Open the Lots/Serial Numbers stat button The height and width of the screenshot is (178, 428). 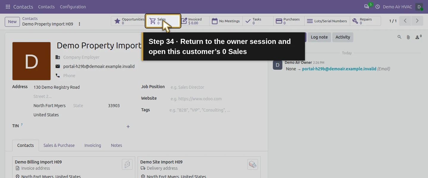click(327, 21)
